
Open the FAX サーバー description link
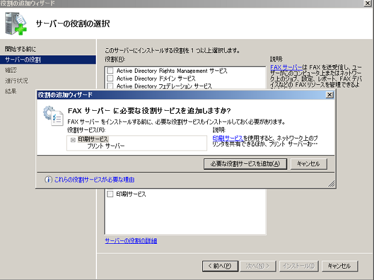(286, 67)
